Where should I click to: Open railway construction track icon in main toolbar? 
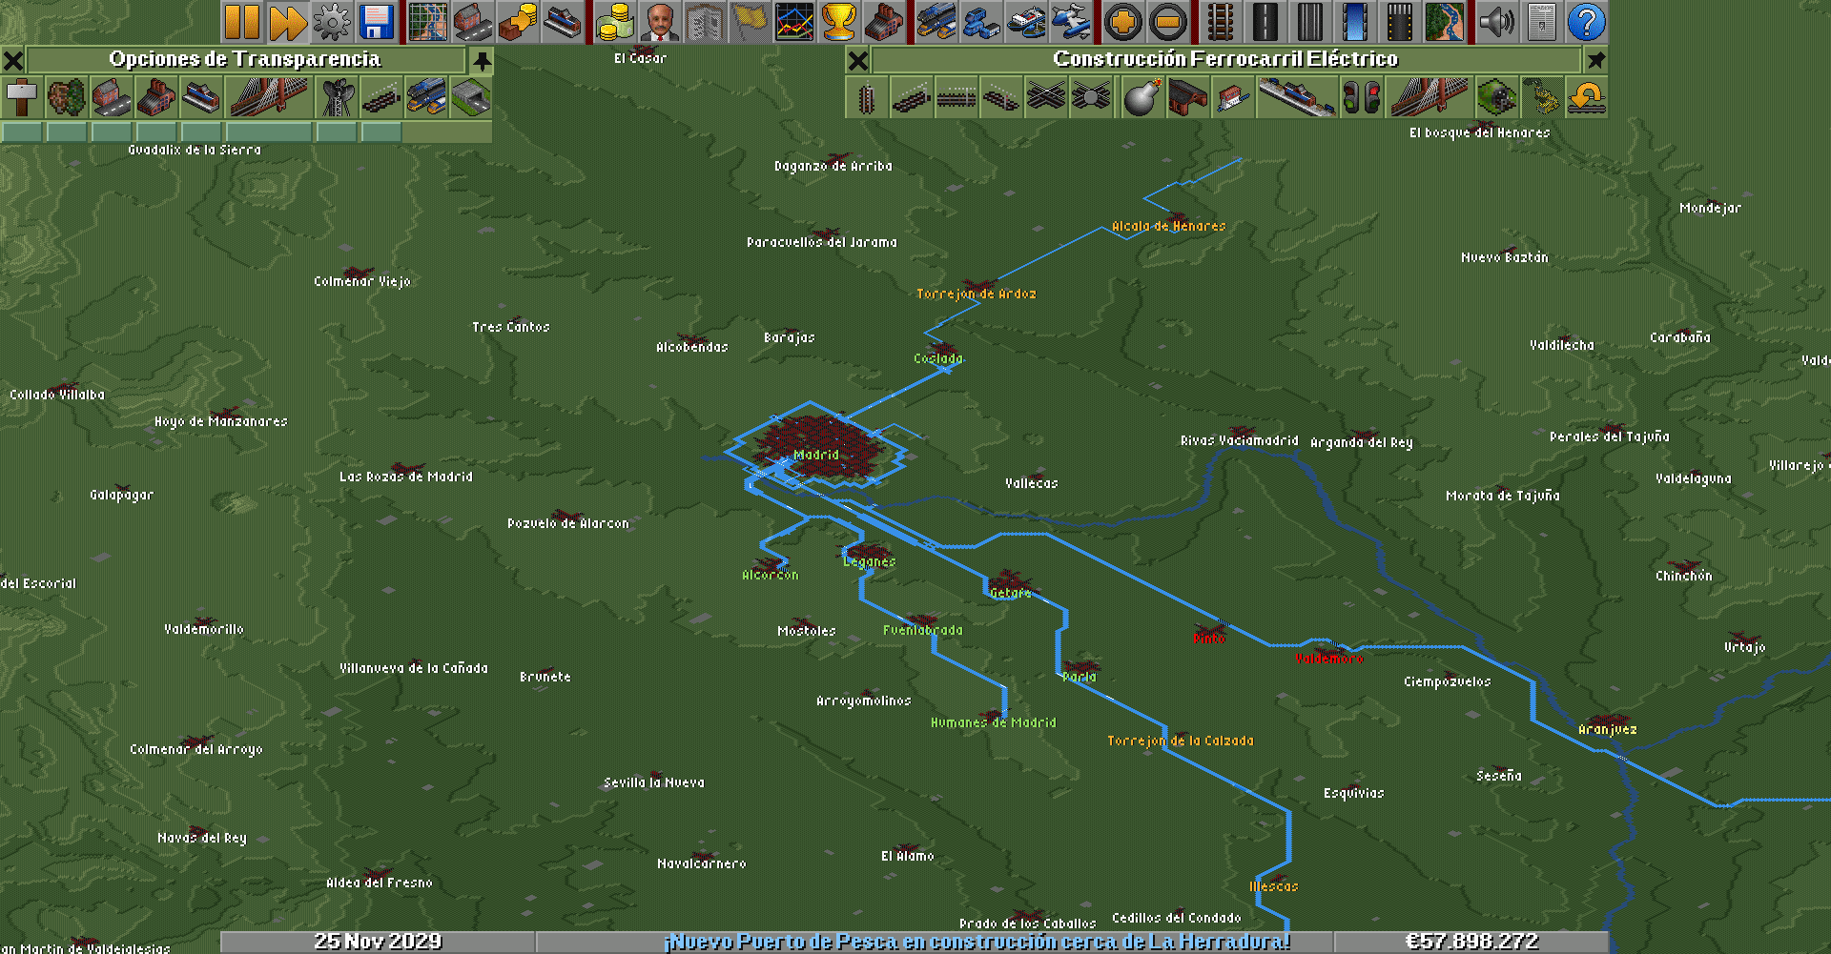click(x=1221, y=22)
